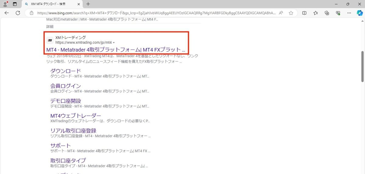Image resolution: width=365 pixels, height=174 pixels.
Task: Open MT4 - Metatrader 4取引プラットフォーム result title
Action: pos(116,50)
